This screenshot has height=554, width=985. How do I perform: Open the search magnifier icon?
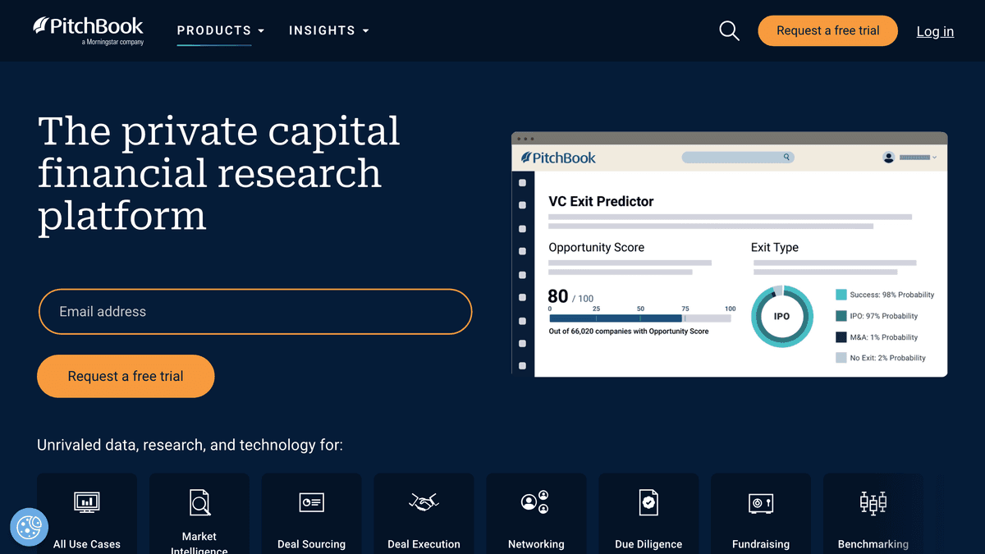(729, 31)
